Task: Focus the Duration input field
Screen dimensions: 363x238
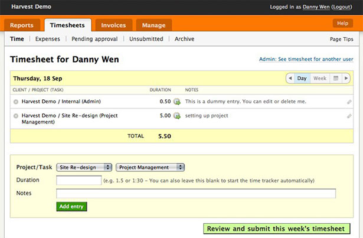Action: click(x=79, y=180)
